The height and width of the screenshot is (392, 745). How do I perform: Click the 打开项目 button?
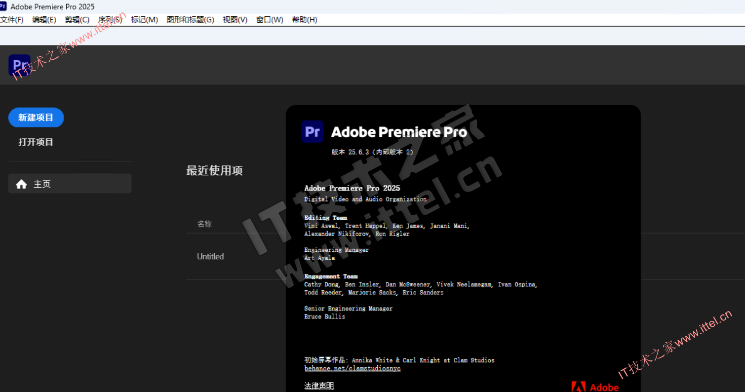click(x=36, y=142)
